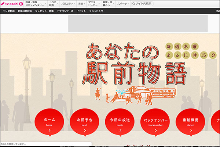The width and height of the screenshot is (220, 147).
Task: Expand 報道・情報ドキュメンタリー dropdown menu
Action: (36, 4)
